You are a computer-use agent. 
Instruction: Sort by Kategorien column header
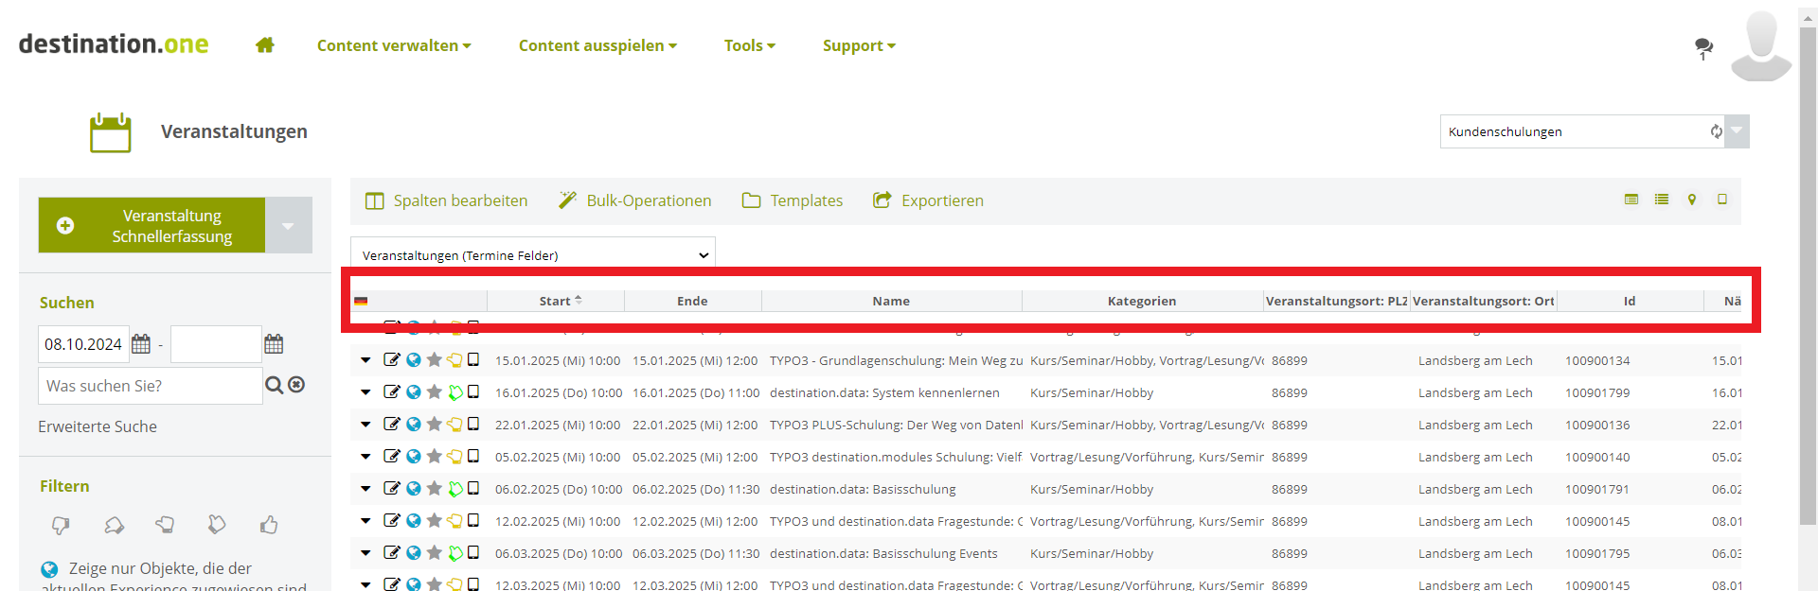pos(1142,301)
